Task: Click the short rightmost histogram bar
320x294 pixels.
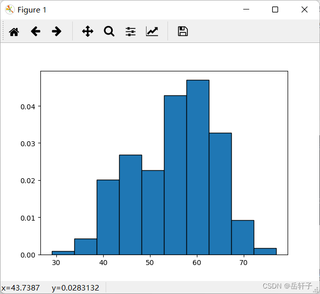Action: [x=265, y=252]
